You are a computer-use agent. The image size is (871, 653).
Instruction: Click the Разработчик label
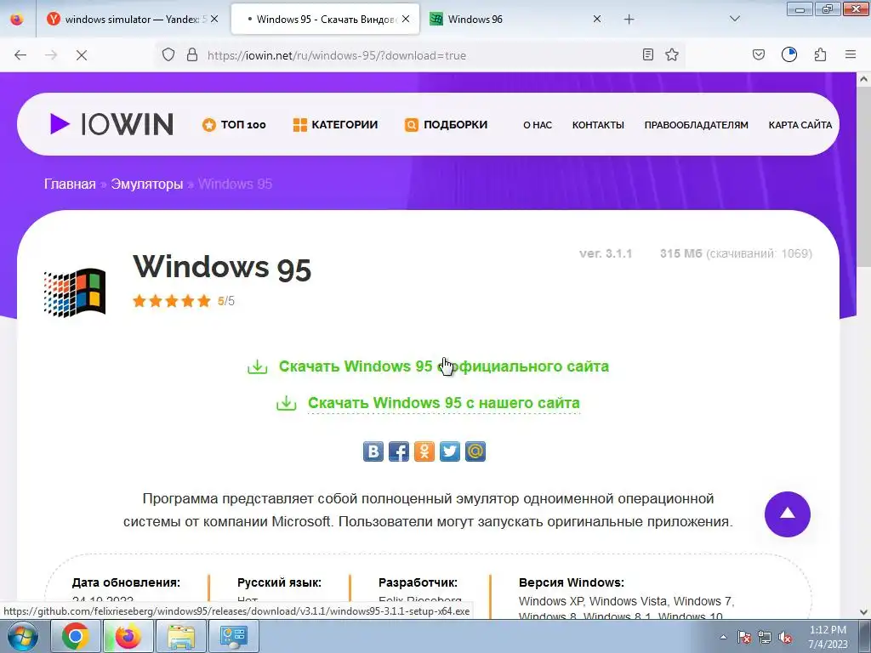click(418, 582)
